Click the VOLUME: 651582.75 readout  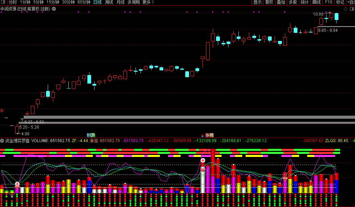[51, 141]
